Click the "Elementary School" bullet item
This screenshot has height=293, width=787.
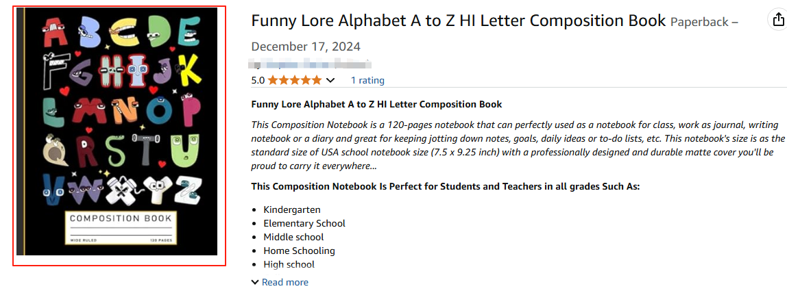point(304,223)
